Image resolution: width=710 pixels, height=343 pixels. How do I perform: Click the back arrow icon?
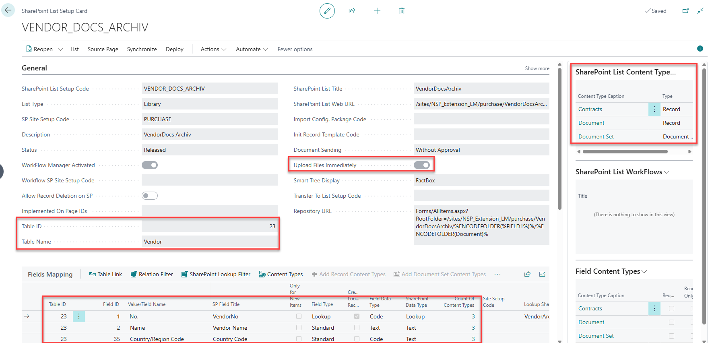coord(8,10)
